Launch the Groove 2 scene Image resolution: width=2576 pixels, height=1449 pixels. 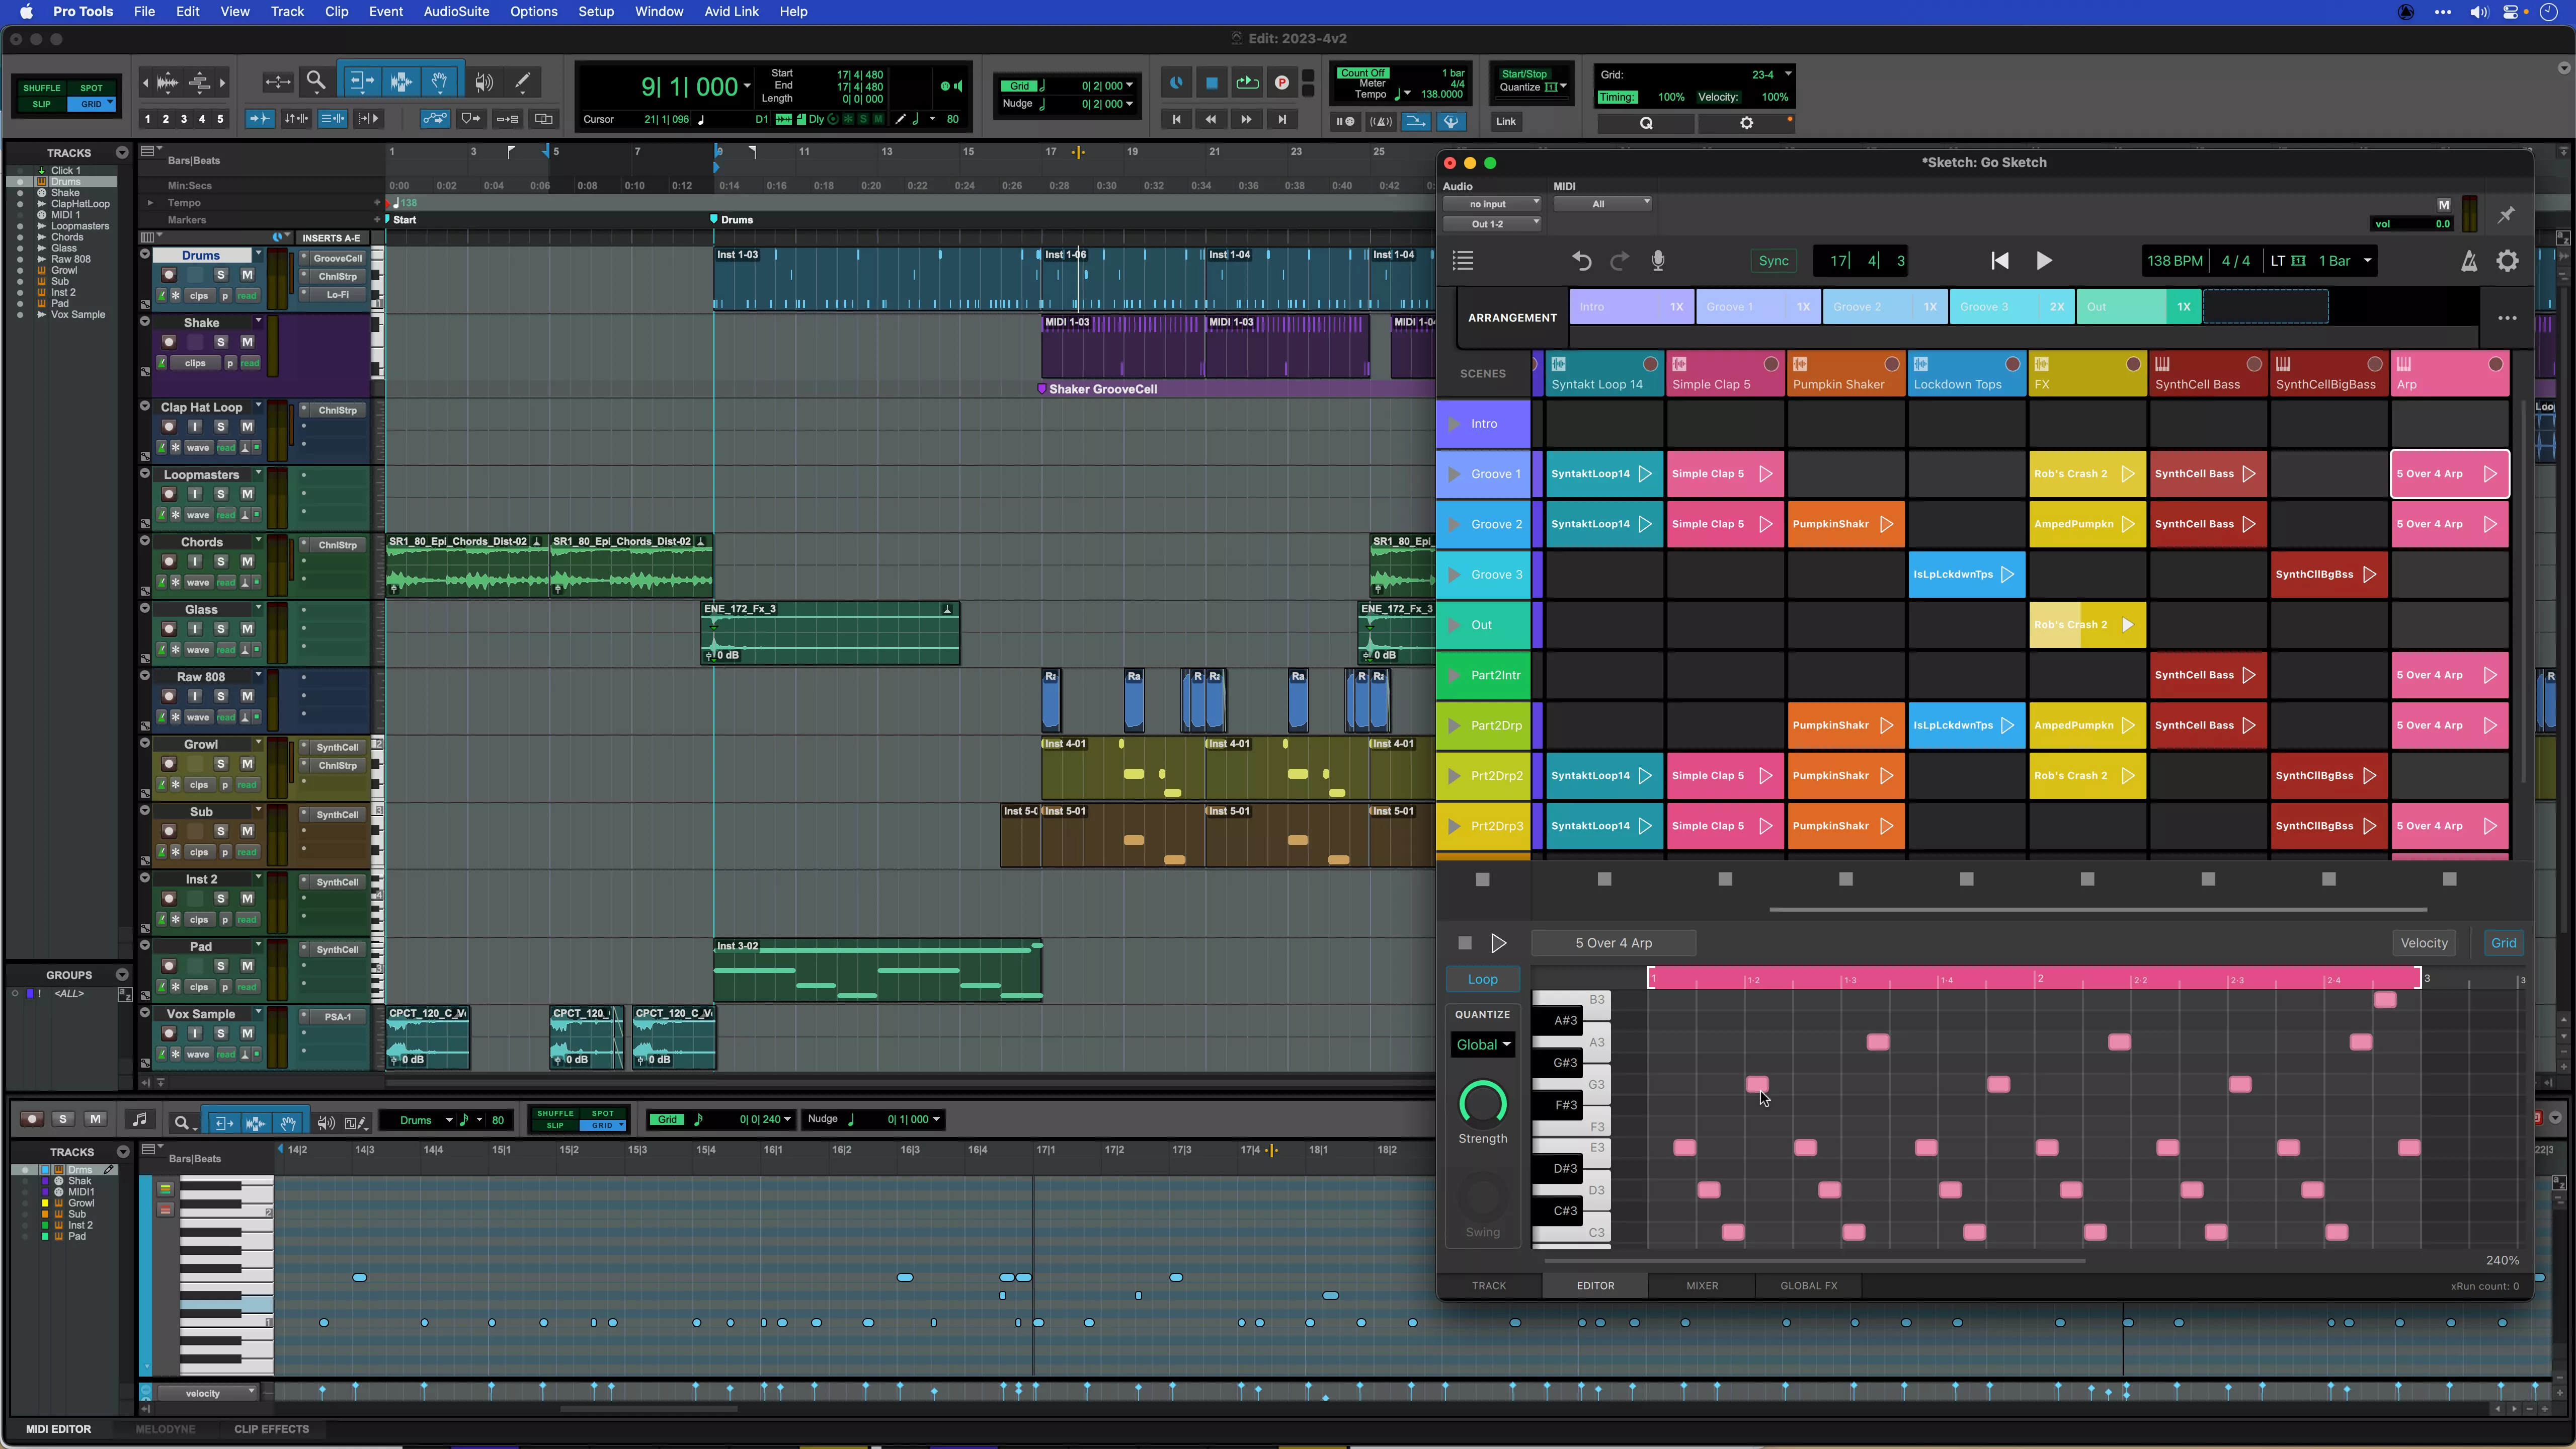click(x=1455, y=524)
